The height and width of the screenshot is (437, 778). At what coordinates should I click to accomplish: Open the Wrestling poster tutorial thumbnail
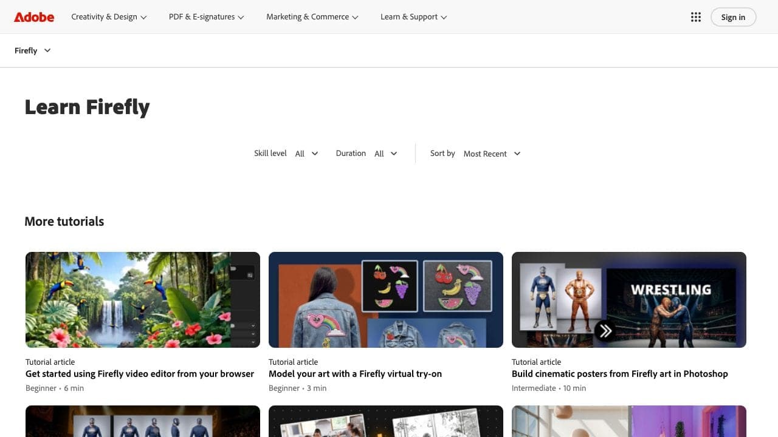click(629, 300)
